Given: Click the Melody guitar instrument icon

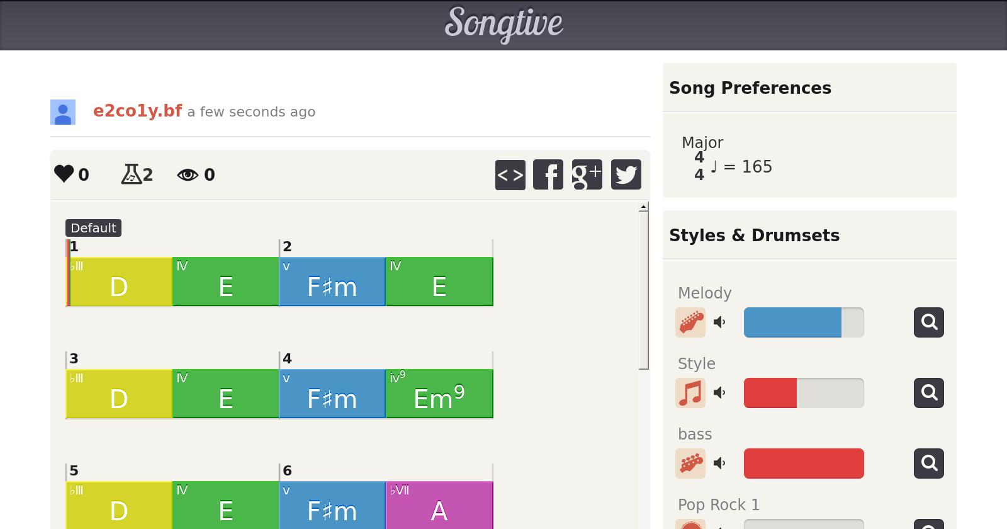Looking at the screenshot, I should point(690,322).
